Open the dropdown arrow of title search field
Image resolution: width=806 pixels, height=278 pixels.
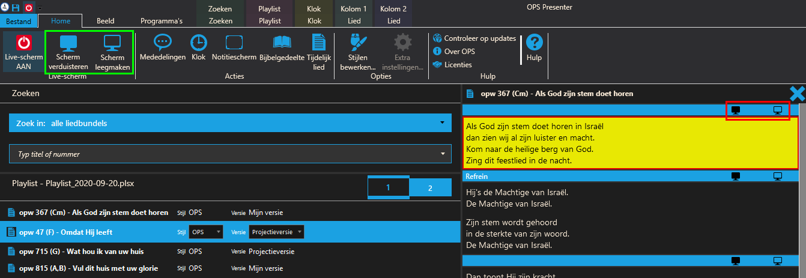(x=443, y=154)
